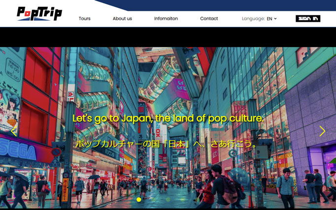336x210 pixels.
Task: Click the PopTrip logo
Action: pyautogui.click(x=39, y=14)
